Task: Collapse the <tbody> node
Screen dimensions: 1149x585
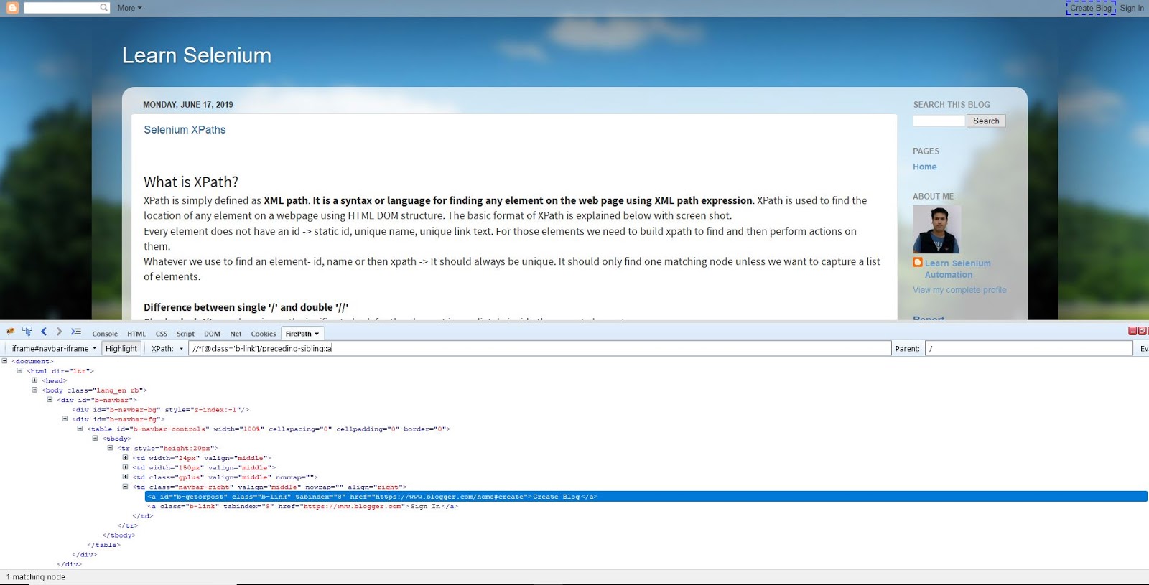Action: pyautogui.click(x=95, y=438)
